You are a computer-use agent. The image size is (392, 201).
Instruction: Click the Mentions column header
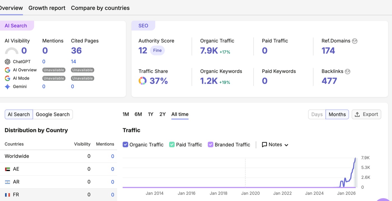[105, 144]
